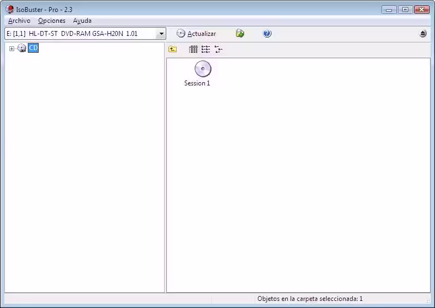435x308 pixels.
Task: Select the CD item in tree
Action: click(33, 48)
